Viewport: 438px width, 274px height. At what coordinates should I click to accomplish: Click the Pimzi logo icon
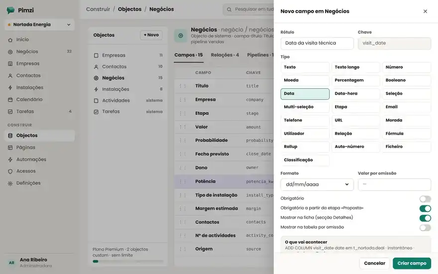point(10,10)
